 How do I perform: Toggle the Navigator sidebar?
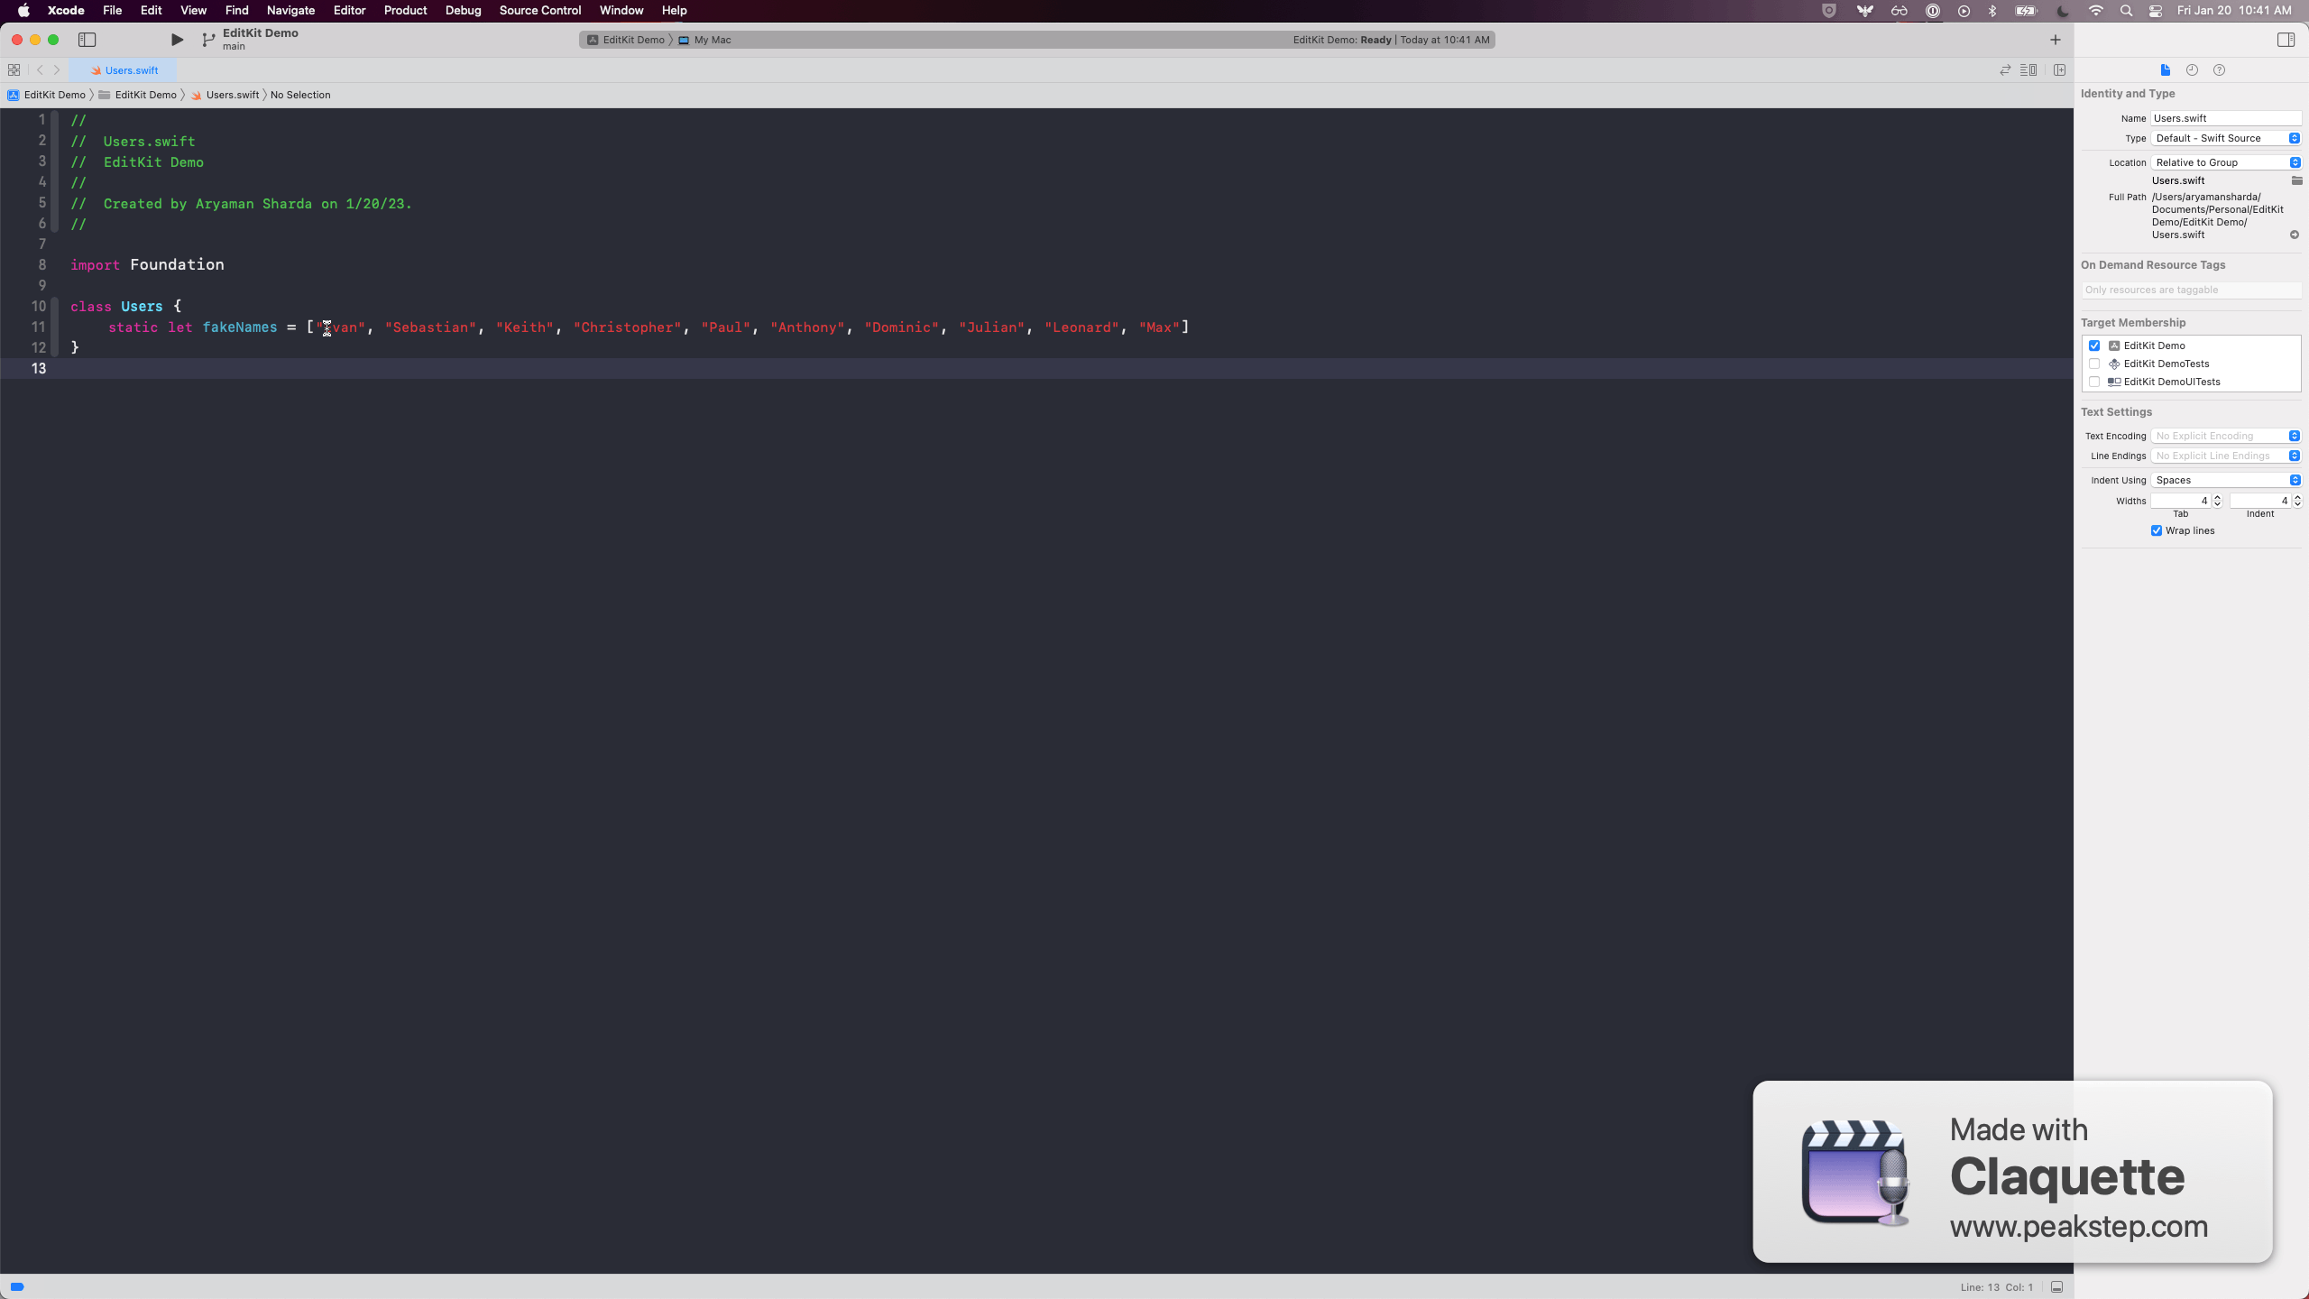coord(87,40)
